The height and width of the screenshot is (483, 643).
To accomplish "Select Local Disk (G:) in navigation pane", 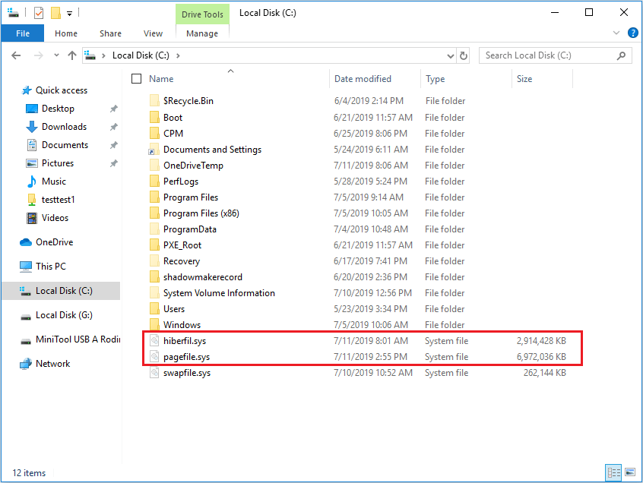I will [x=64, y=315].
